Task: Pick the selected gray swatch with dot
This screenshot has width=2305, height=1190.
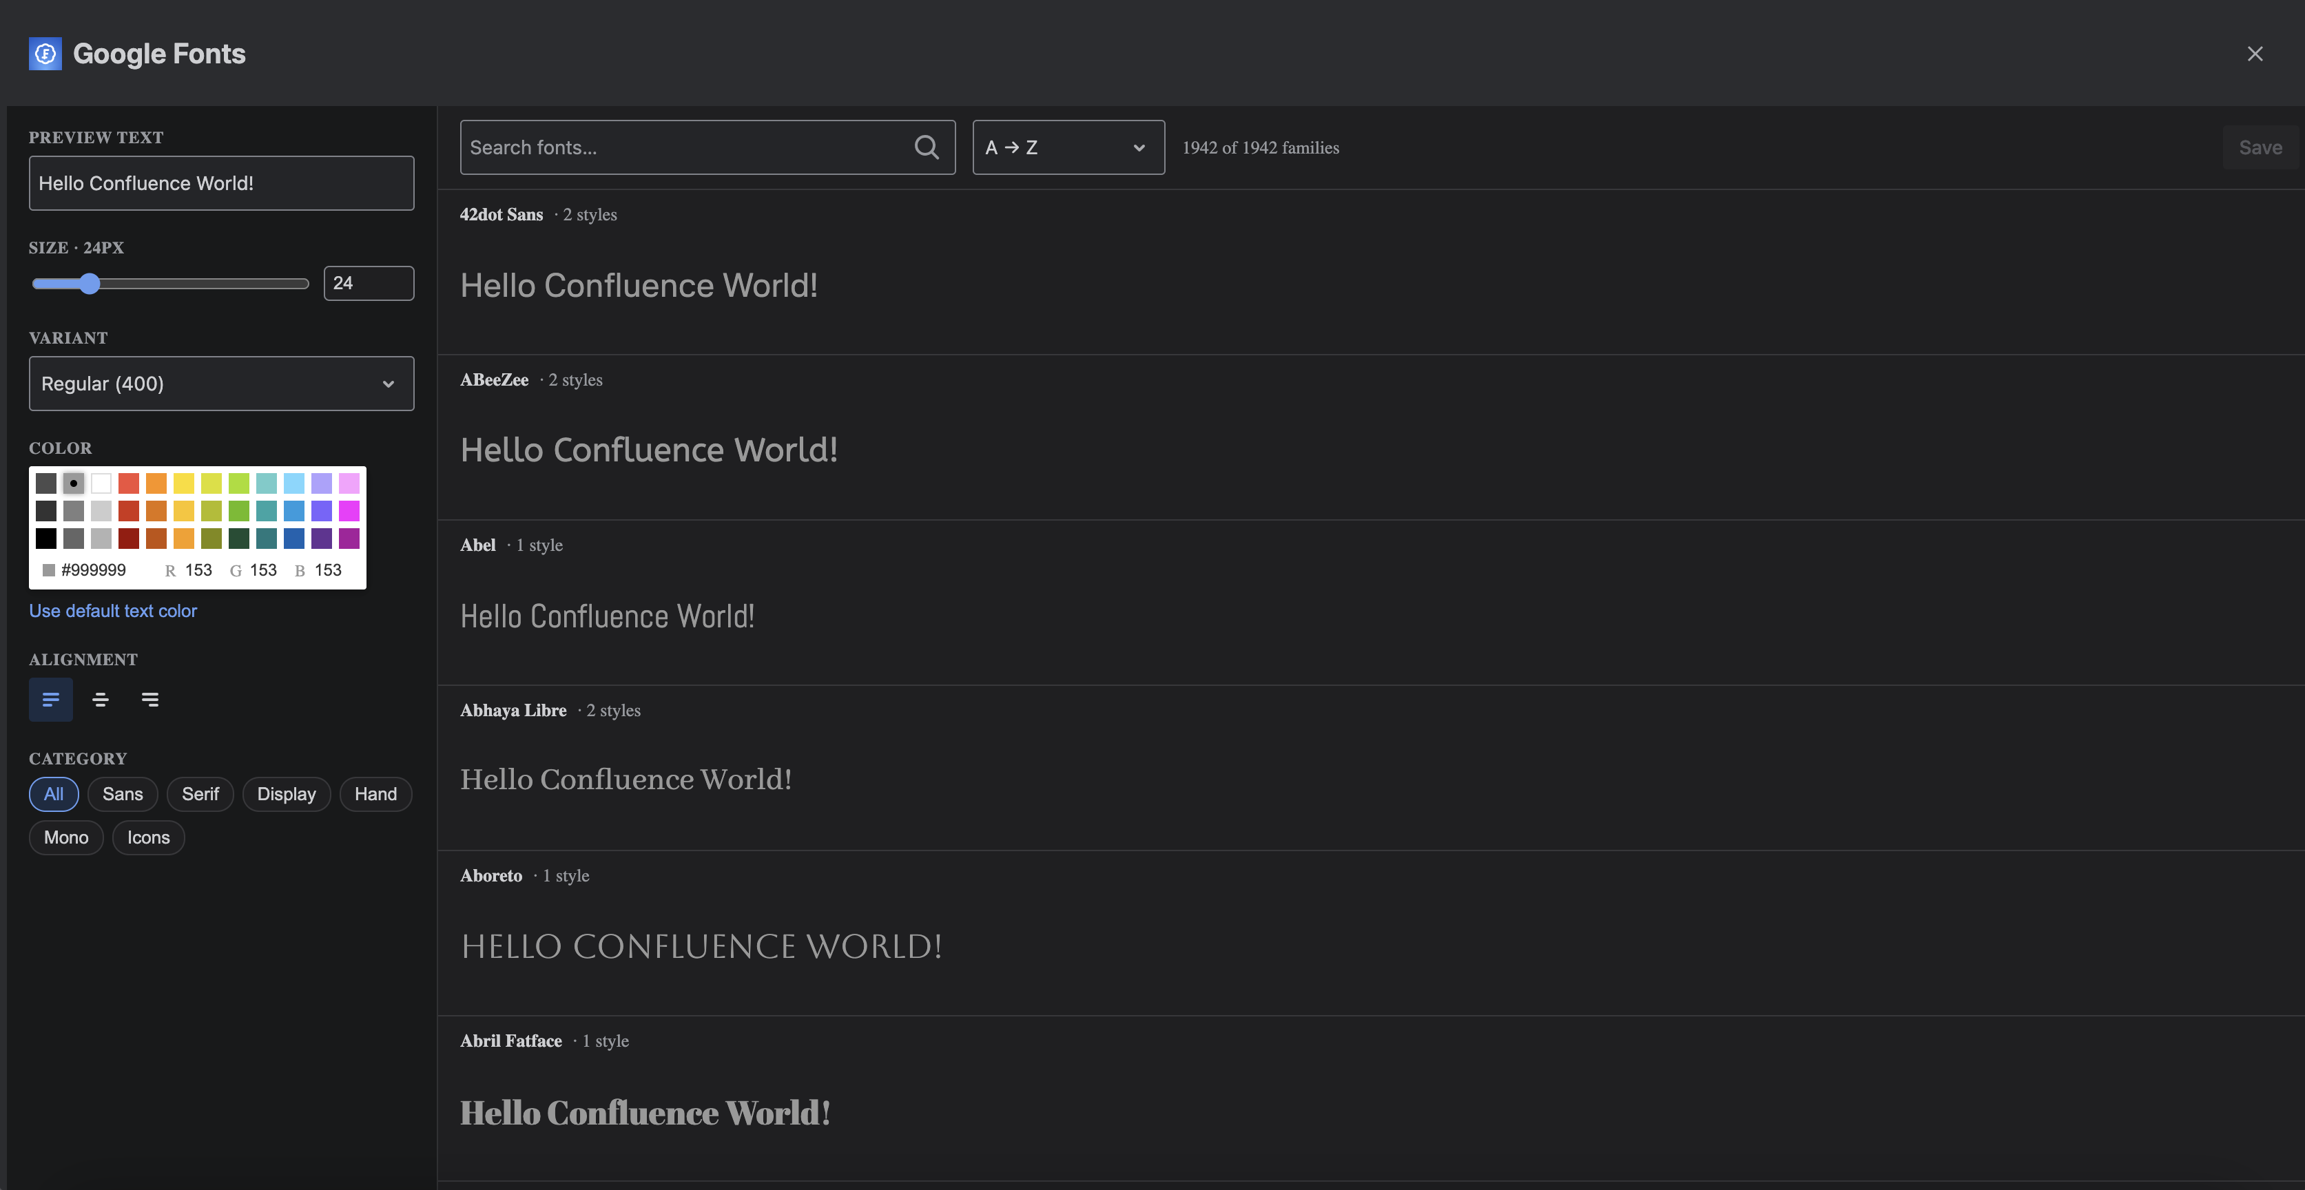Action: 74,483
